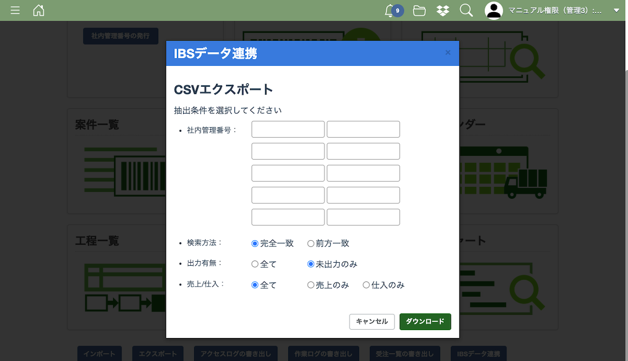Choose 未出力のみ output option

tap(311, 264)
